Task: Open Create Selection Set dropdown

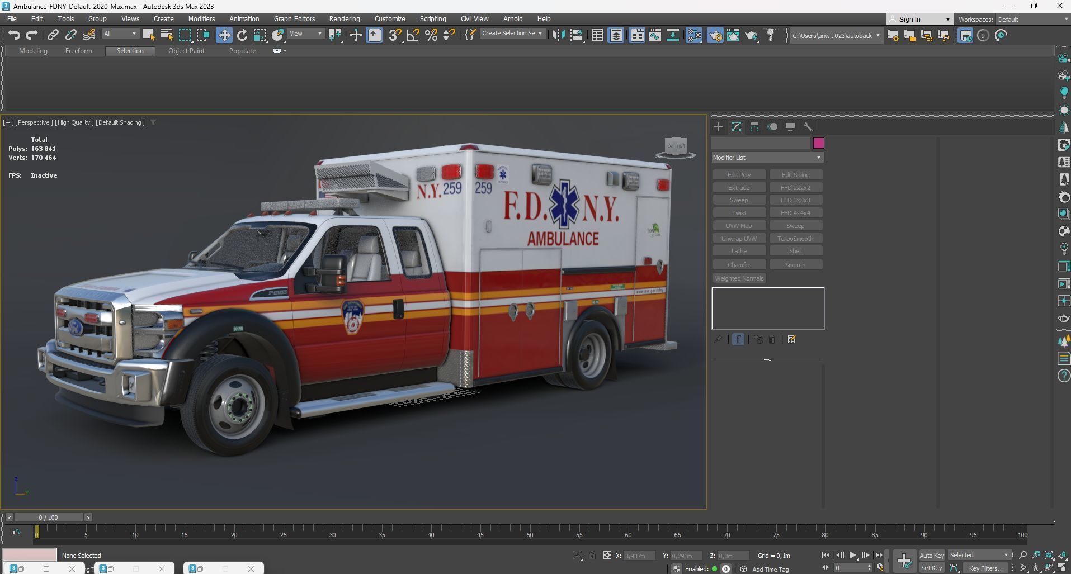Action: coord(512,34)
